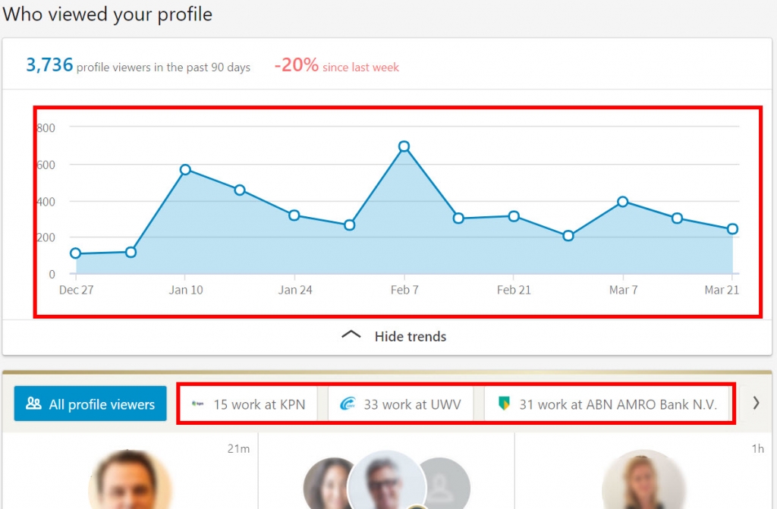The image size is (777, 509).
Task: Click the UWV company logo icon
Action: [x=348, y=404]
